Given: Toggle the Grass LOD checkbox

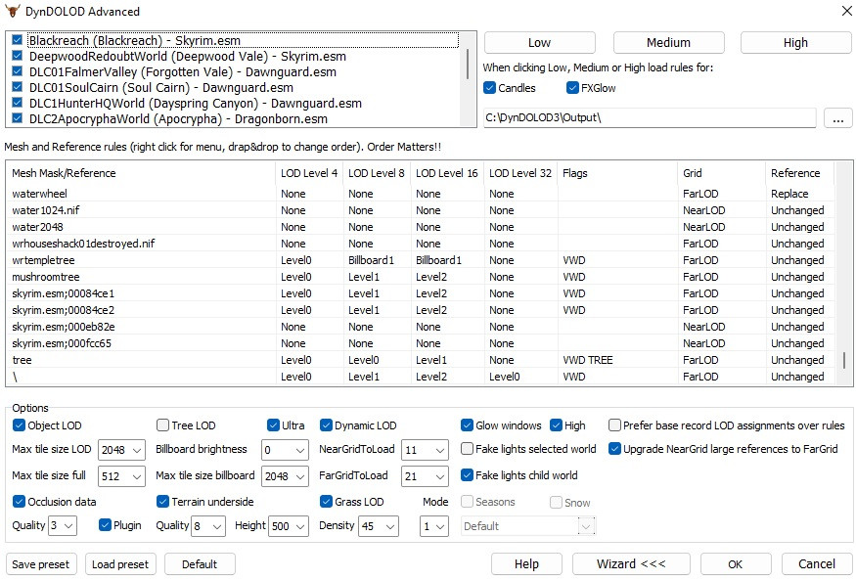Looking at the screenshot, I should pyautogui.click(x=327, y=501).
